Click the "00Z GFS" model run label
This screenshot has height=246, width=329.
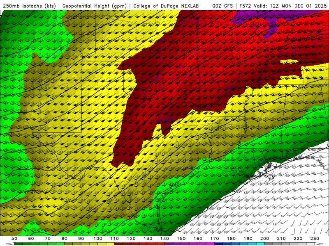pyautogui.click(x=222, y=6)
